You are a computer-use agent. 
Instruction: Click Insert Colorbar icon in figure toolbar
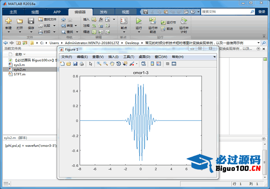click(x=152, y=64)
